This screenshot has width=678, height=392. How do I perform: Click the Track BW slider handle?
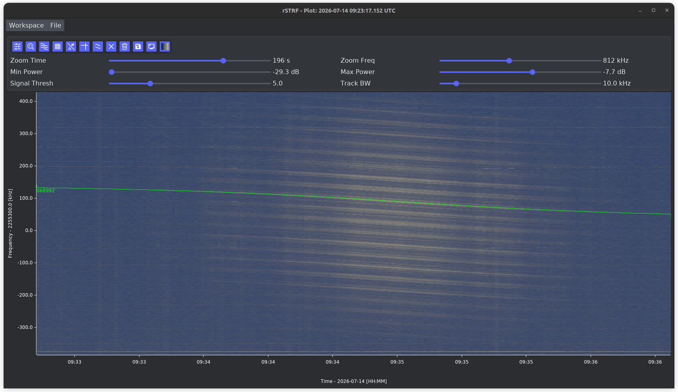click(456, 84)
